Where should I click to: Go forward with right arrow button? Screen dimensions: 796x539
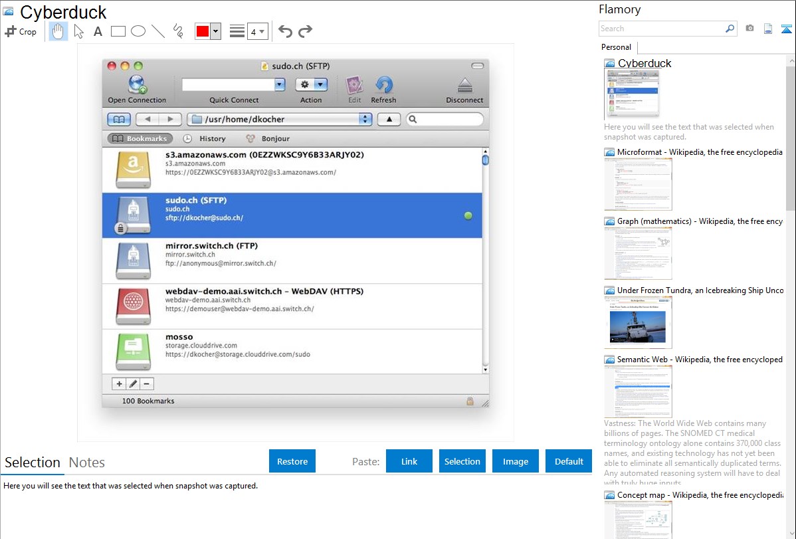(x=171, y=120)
